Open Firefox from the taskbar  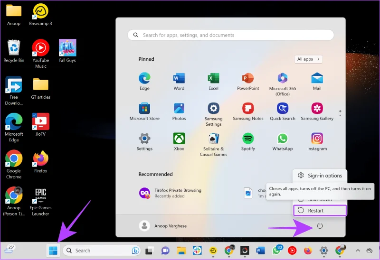(308, 251)
